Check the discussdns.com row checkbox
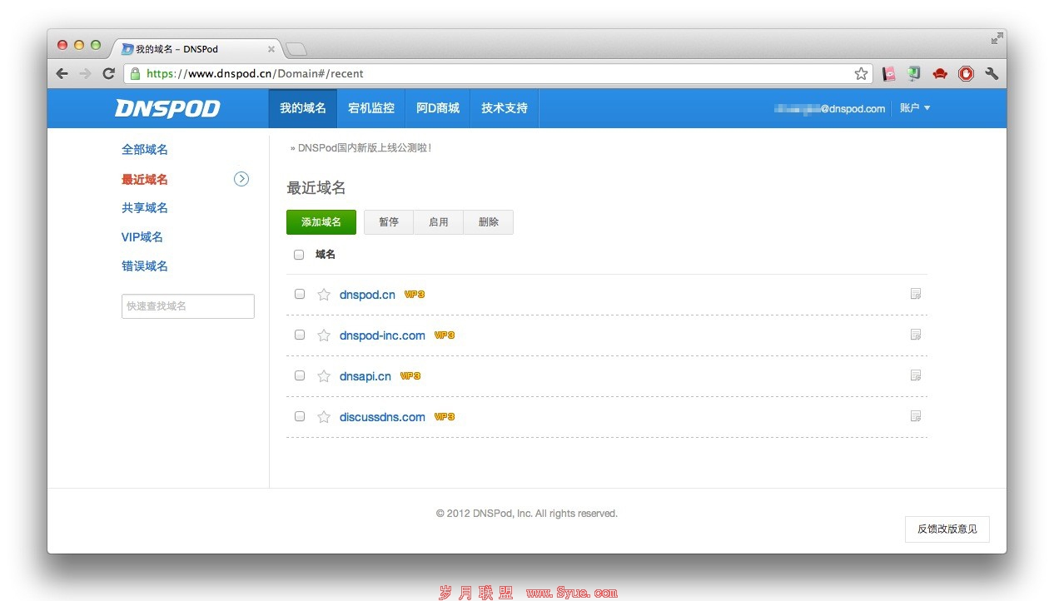Viewport: 1054px width, 601px height. tap(300, 416)
